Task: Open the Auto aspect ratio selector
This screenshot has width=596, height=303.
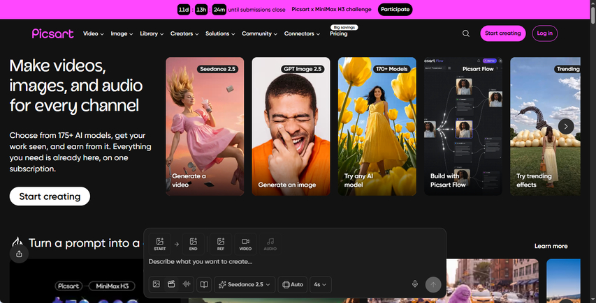Action: pos(293,284)
